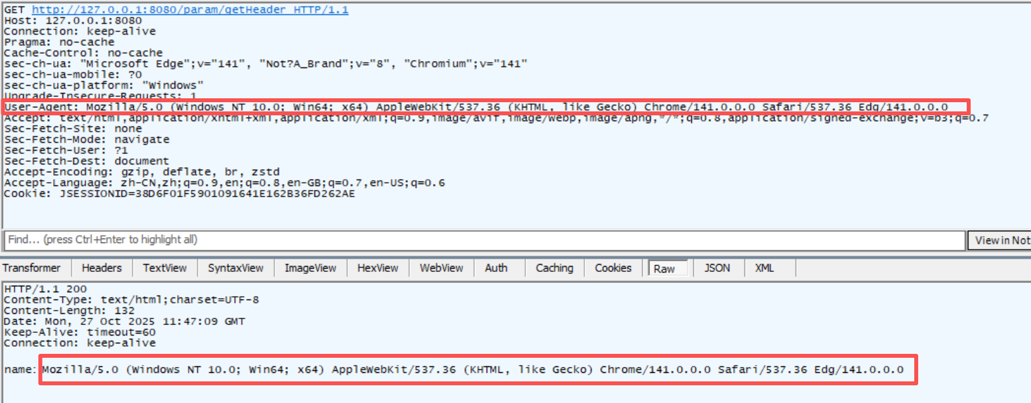Image resolution: width=1031 pixels, height=403 pixels.
Task: Click the View in Notepad button
Action: (x=1000, y=240)
